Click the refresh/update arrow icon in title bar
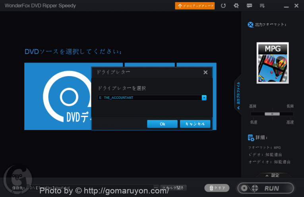304x197 pixels. [223, 6]
